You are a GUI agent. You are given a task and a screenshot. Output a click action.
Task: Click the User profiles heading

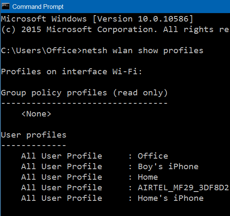point(33,135)
